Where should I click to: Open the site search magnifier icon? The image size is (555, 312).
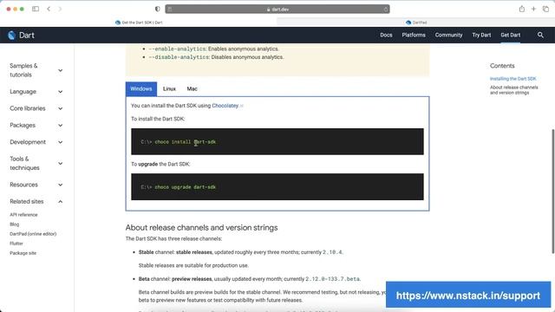[x=540, y=35]
